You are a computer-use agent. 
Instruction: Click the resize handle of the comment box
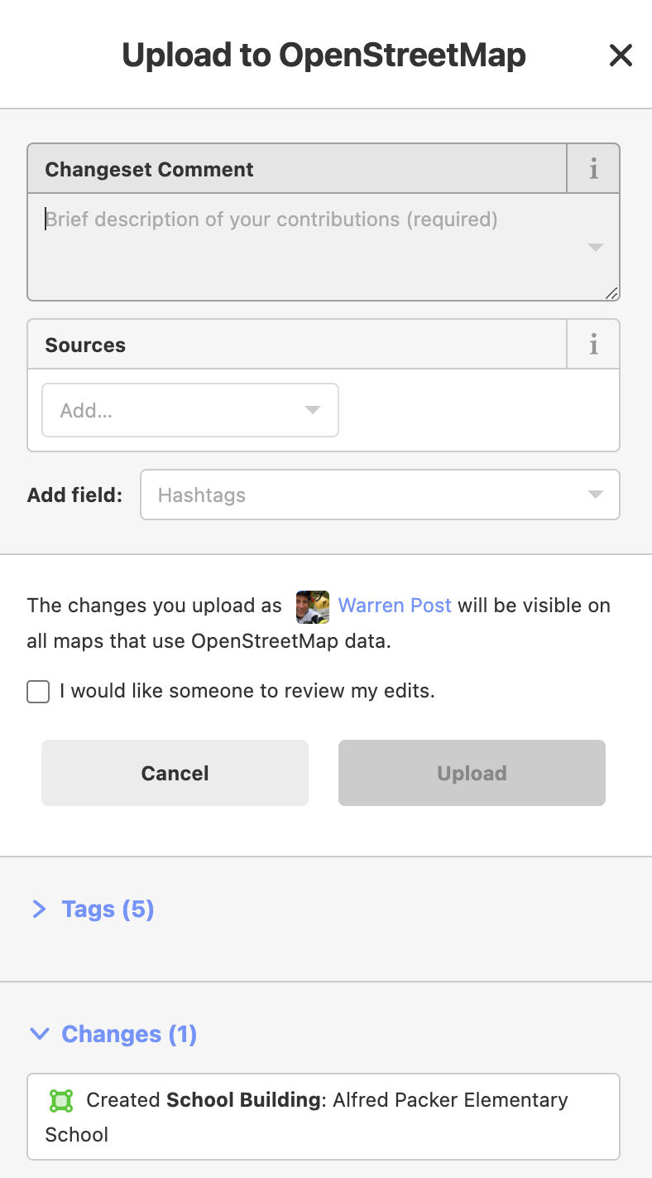[611, 292]
